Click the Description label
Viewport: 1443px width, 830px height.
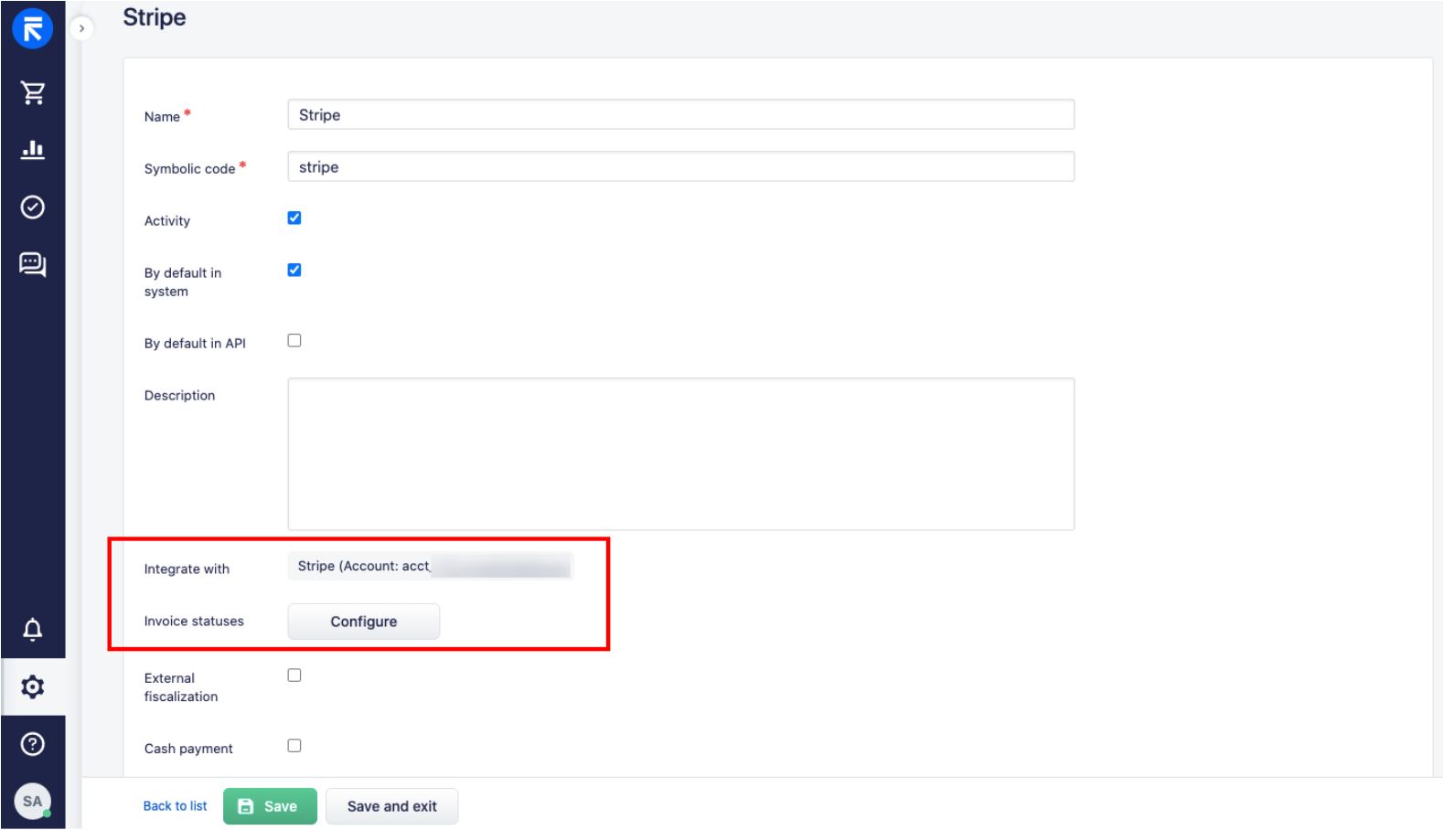point(179,395)
